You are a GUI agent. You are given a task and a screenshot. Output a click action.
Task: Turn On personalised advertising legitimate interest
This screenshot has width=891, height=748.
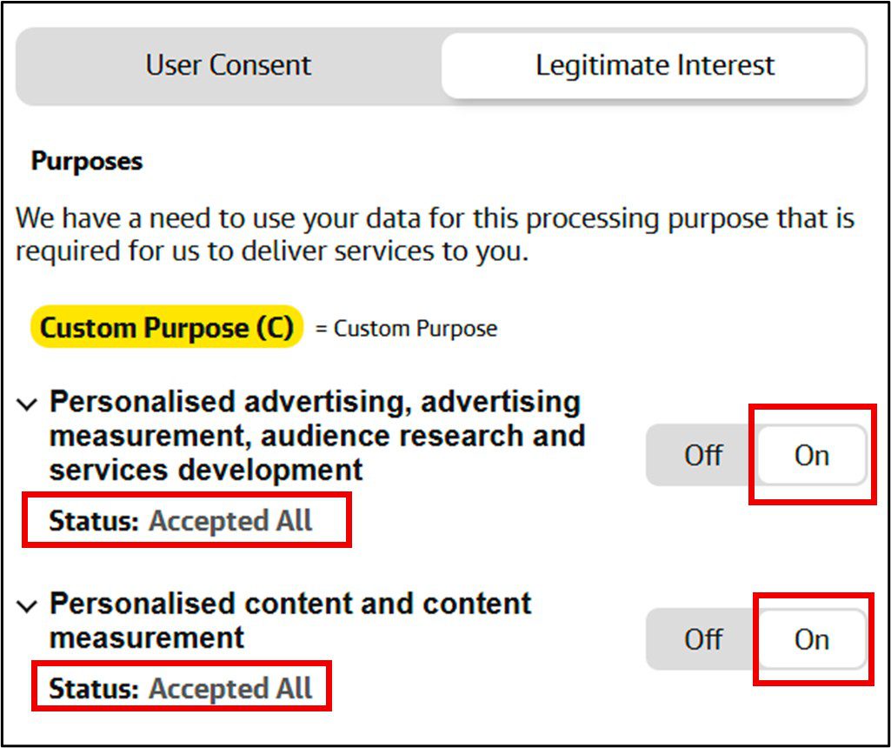click(811, 455)
